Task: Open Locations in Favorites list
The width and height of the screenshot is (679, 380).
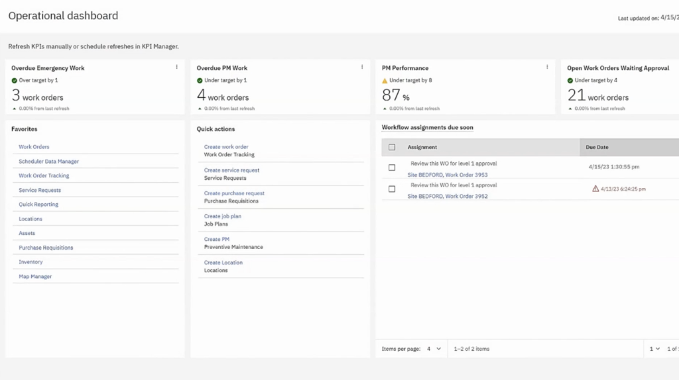Action: 31,218
